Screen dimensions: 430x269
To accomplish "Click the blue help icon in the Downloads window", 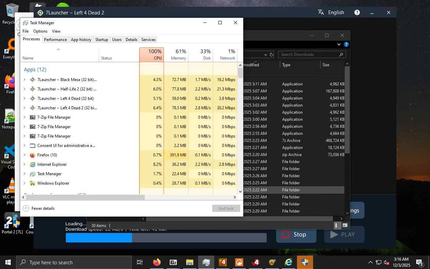I will [346, 44].
